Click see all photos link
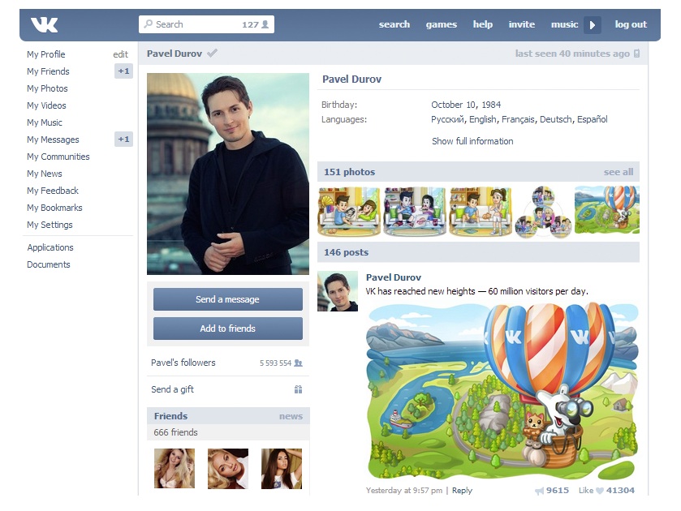 pyautogui.click(x=618, y=172)
